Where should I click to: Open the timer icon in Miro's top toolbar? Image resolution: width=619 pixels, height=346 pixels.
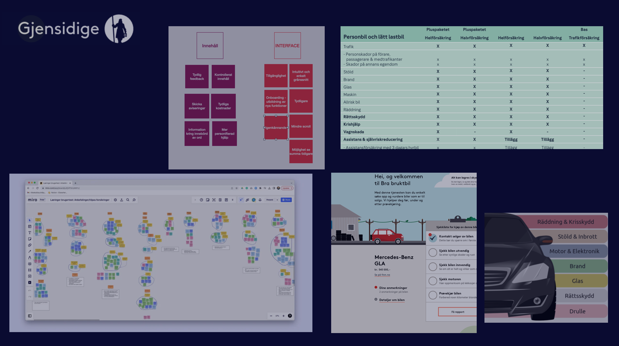(201, 200)
